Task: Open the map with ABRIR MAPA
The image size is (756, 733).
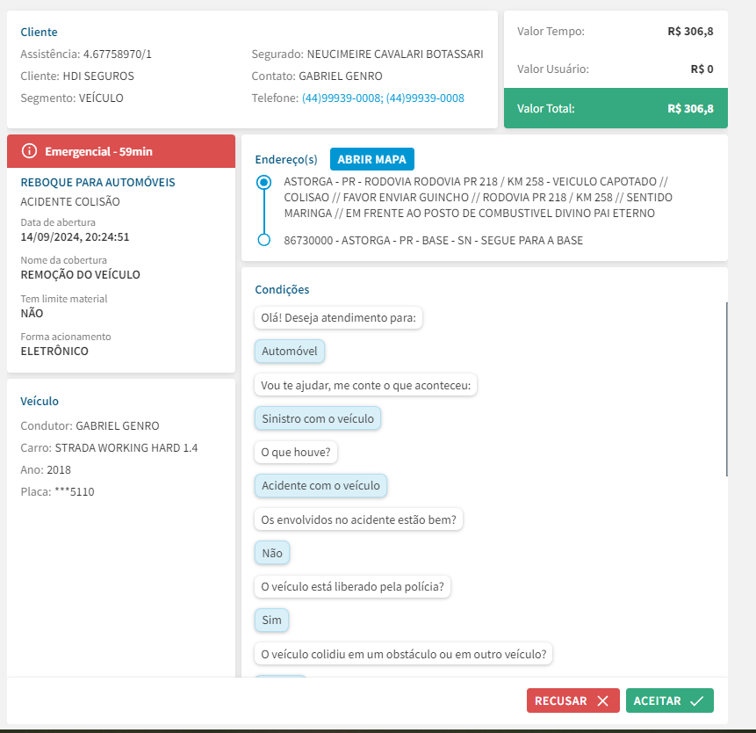Action: click(372, 159)
